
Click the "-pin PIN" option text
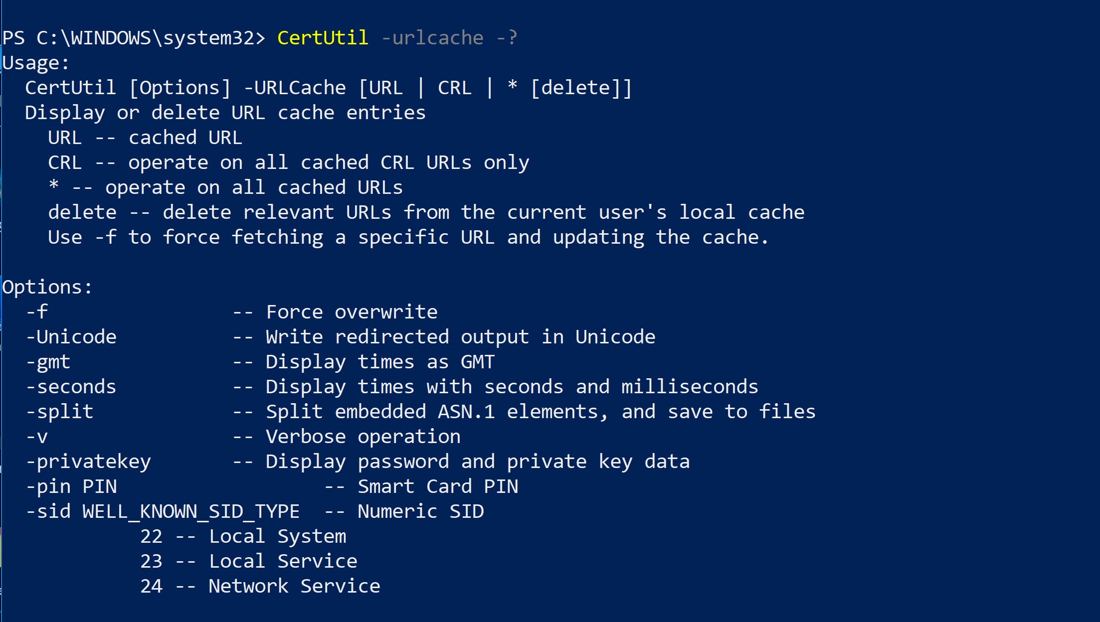click(71, 486)
